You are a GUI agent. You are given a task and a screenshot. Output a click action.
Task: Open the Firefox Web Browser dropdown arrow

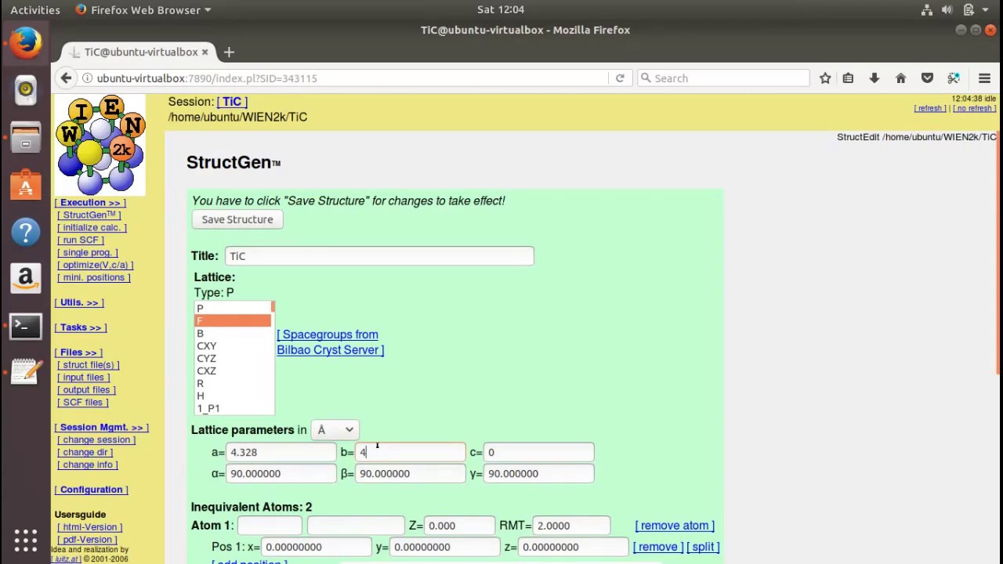[208, 10]
